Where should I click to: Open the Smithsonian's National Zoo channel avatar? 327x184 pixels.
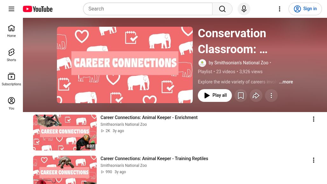[202, 63]
